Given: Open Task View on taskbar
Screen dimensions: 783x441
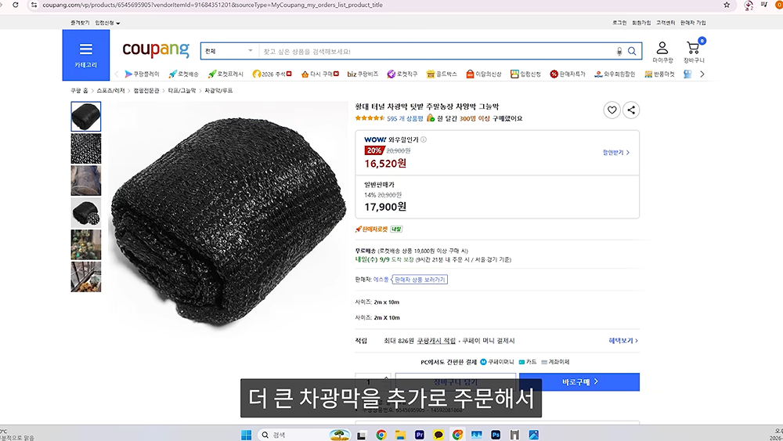Looking at the screenshot, I should pos(362,435).
